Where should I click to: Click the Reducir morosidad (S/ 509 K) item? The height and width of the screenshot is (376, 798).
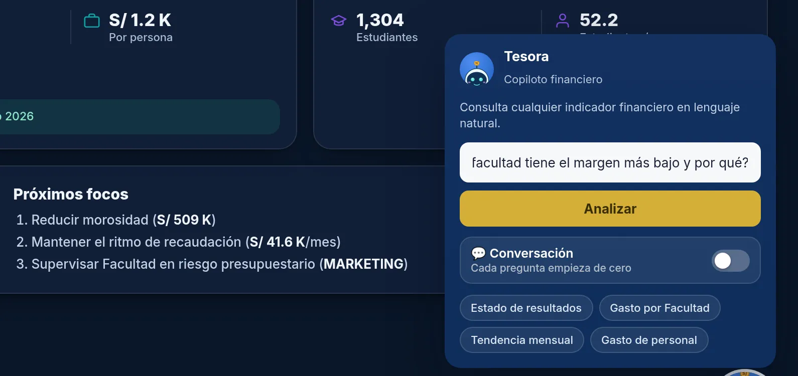click(116, 220)
